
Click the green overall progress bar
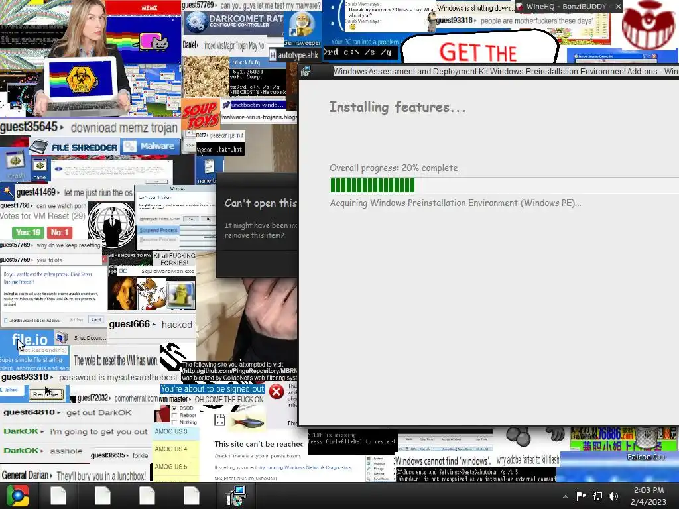tap(372, 186)
